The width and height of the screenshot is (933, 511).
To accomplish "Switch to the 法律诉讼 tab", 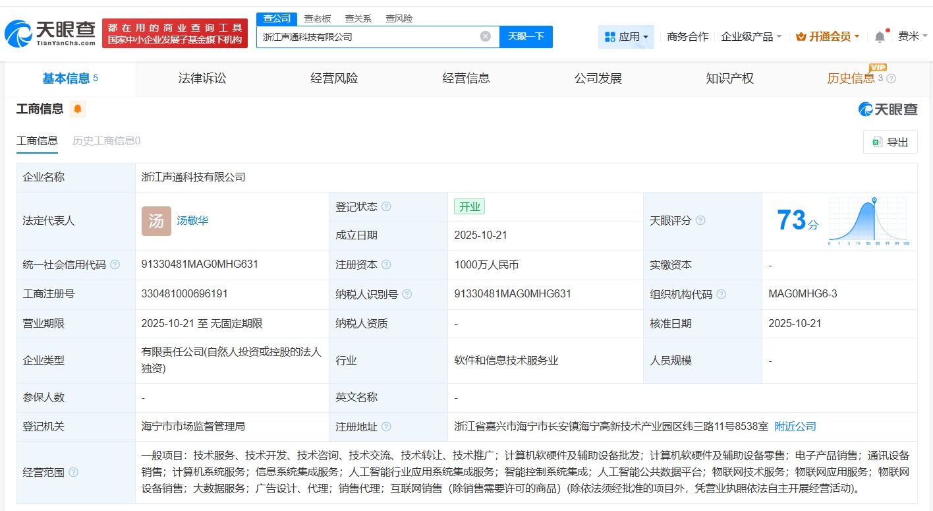I will (x=202, y=78).
